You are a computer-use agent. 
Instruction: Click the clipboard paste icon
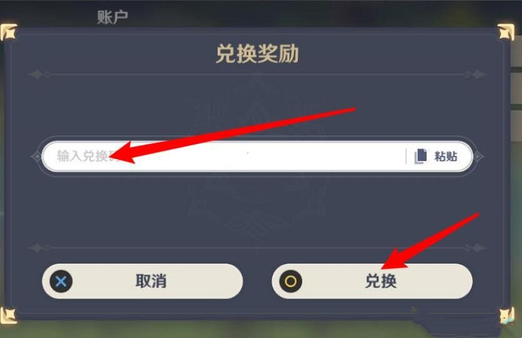coord(421,156)
